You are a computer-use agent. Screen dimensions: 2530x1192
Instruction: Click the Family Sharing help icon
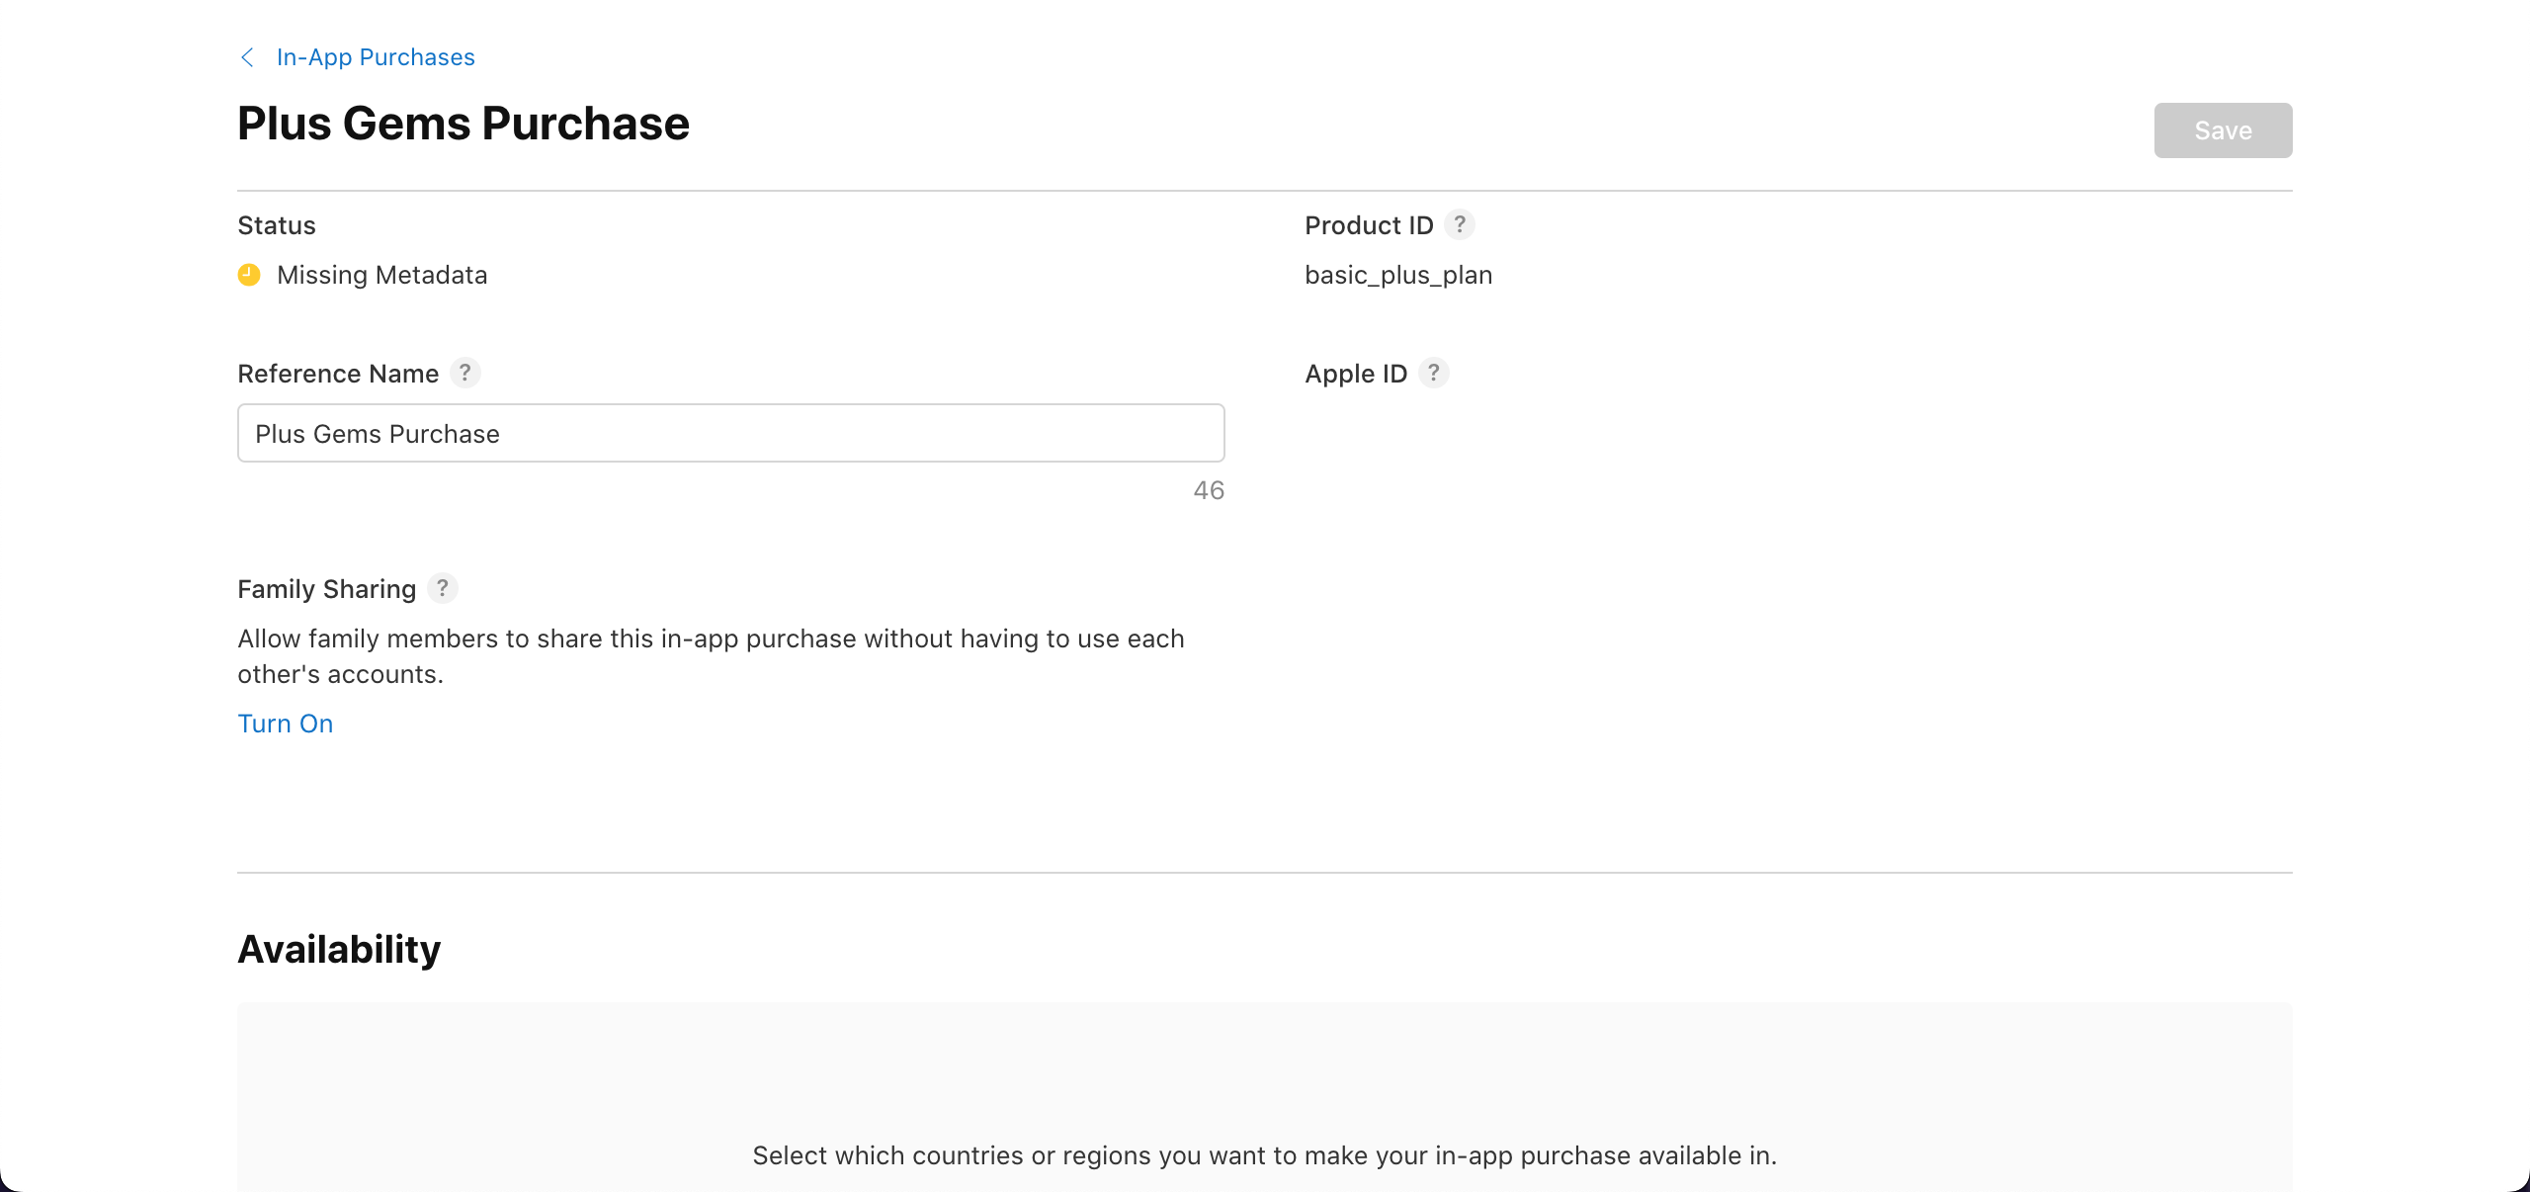(442, 588)
